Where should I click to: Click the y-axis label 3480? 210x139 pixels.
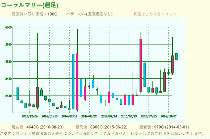[x=9, y=79]
